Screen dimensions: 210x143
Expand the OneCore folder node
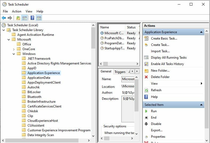[x=14, y=49]
